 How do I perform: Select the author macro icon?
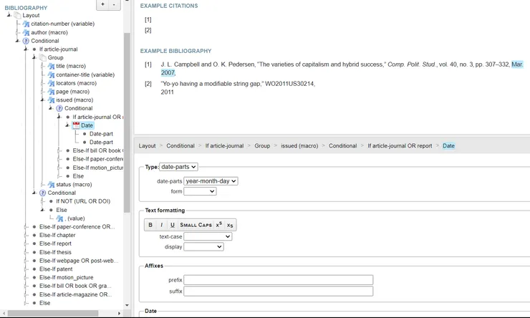point(26,32)
